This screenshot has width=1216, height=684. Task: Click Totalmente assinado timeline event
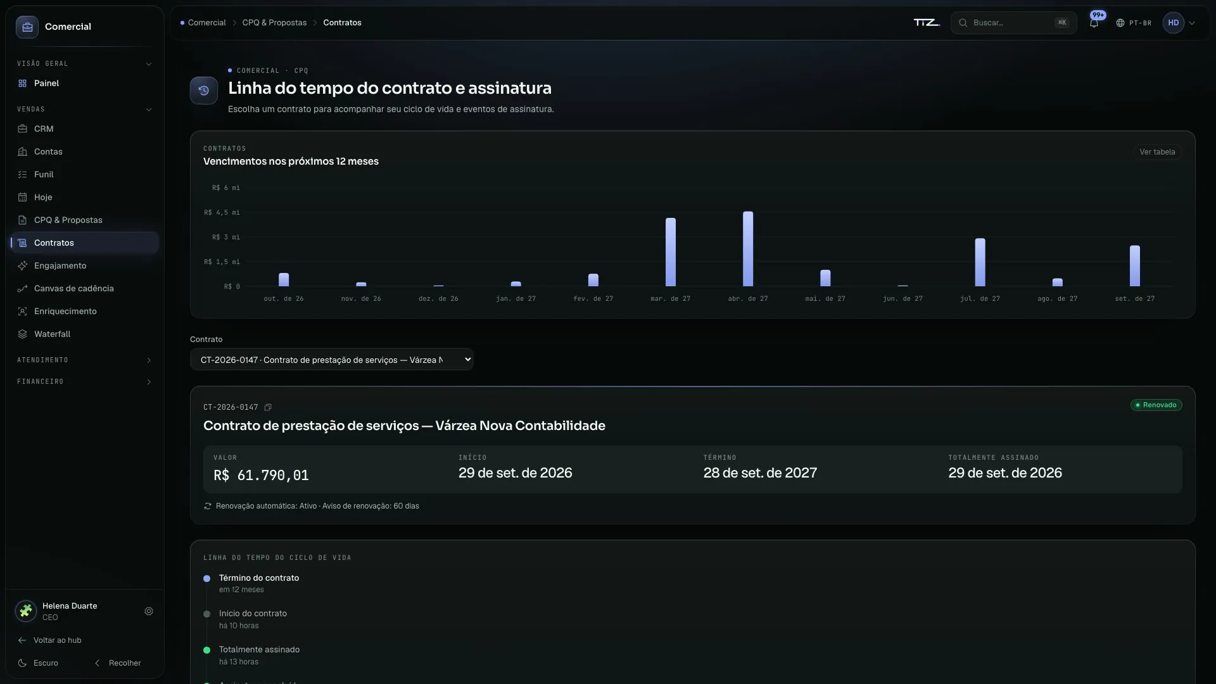(x=259, y=650)
